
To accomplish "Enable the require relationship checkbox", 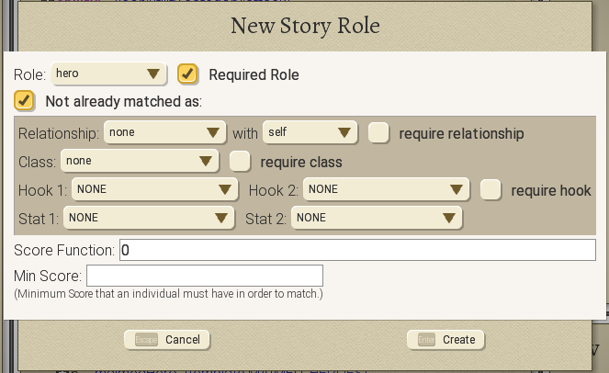I will coord(378,132).
